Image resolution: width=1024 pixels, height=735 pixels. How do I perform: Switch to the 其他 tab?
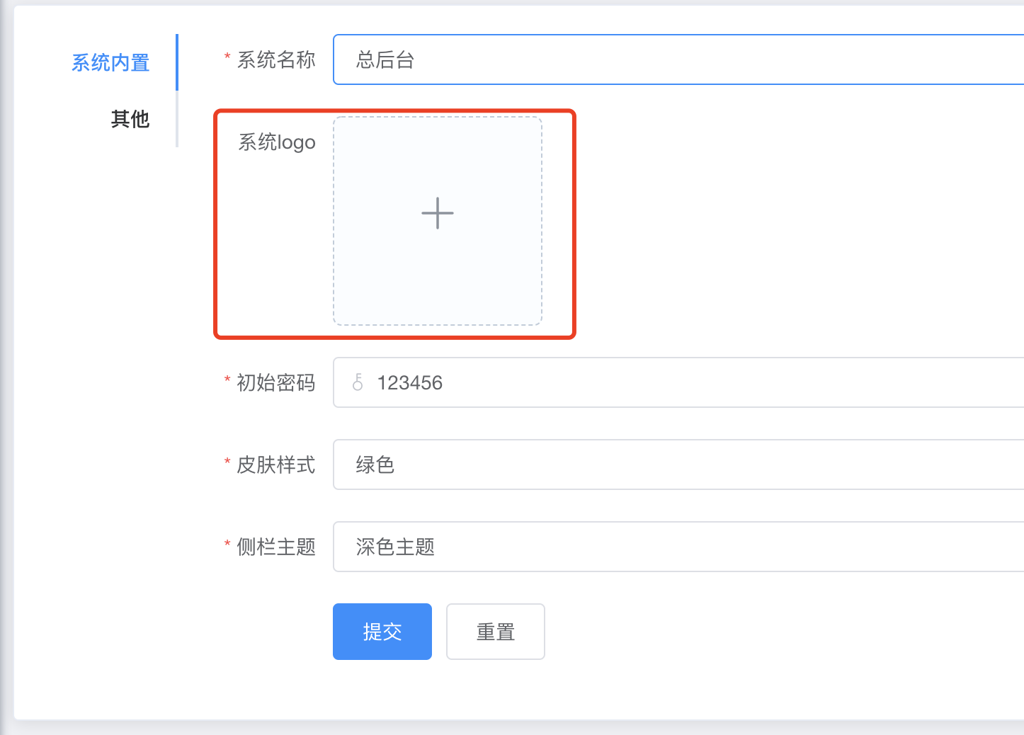pos(130,119)
